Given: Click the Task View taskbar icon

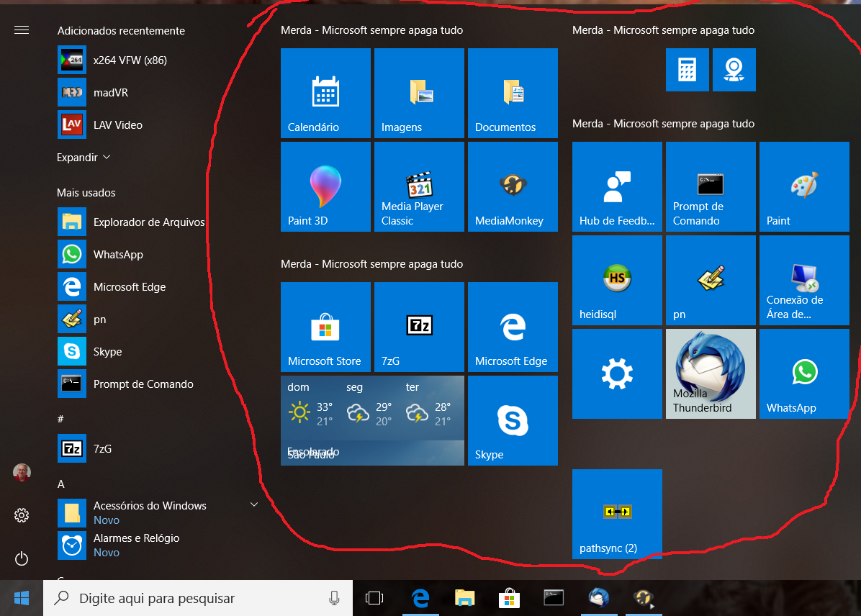Looking at the screenshot, I should click(x=374, y=598).
